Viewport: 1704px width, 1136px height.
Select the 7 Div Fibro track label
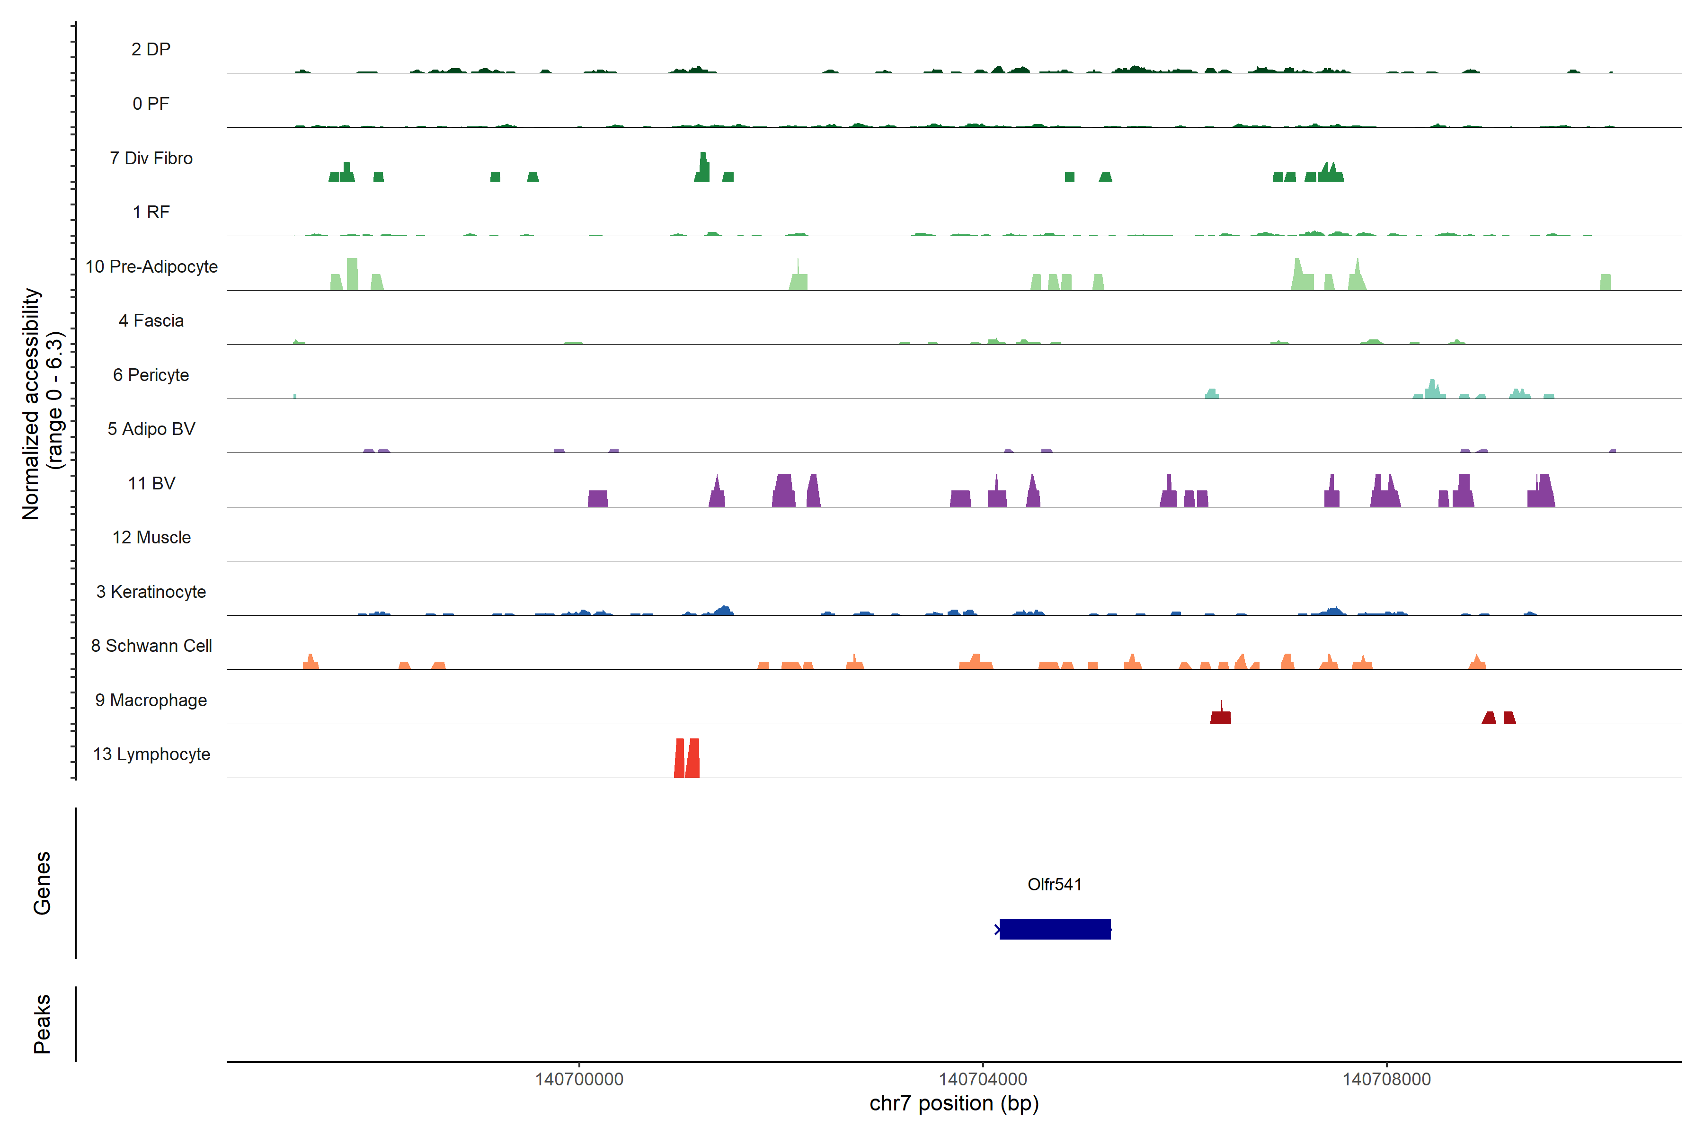coord(151,158)
